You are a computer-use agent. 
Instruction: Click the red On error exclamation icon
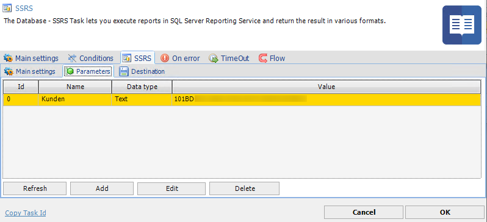[x=165, y=58]
